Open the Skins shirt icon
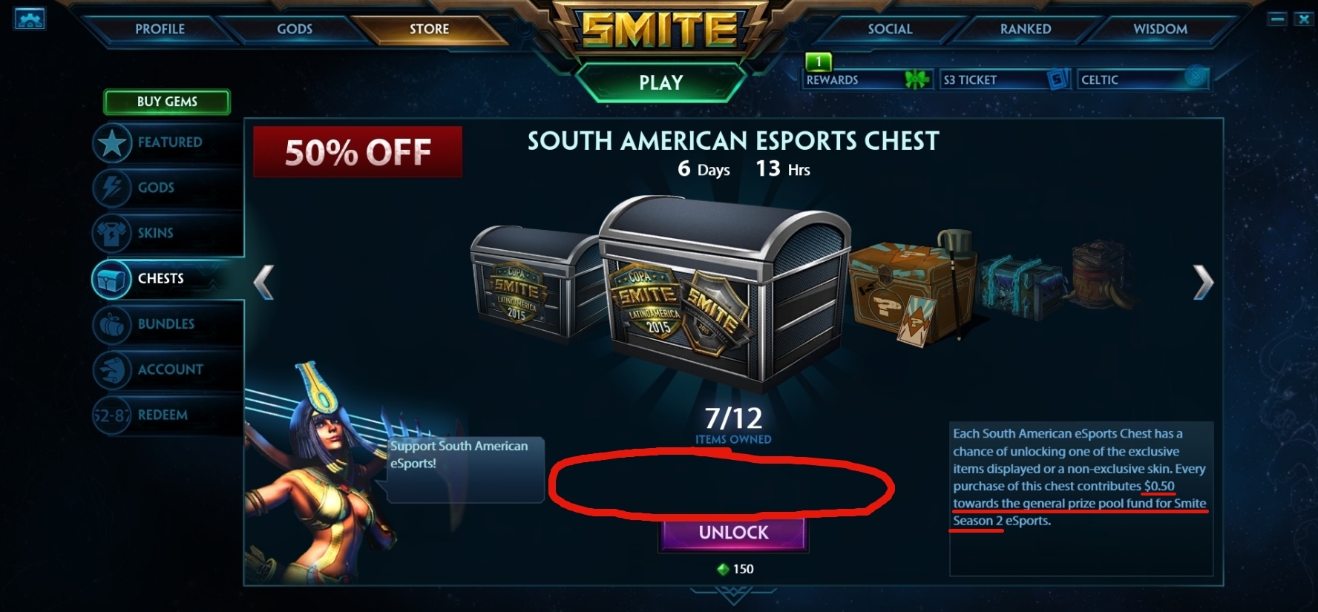Image resolution: width=1318 pixels, height=612 pixels. tap(112, 234)
